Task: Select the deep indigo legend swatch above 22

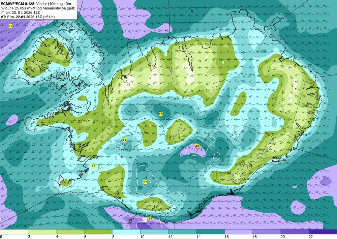Action: 323,232
